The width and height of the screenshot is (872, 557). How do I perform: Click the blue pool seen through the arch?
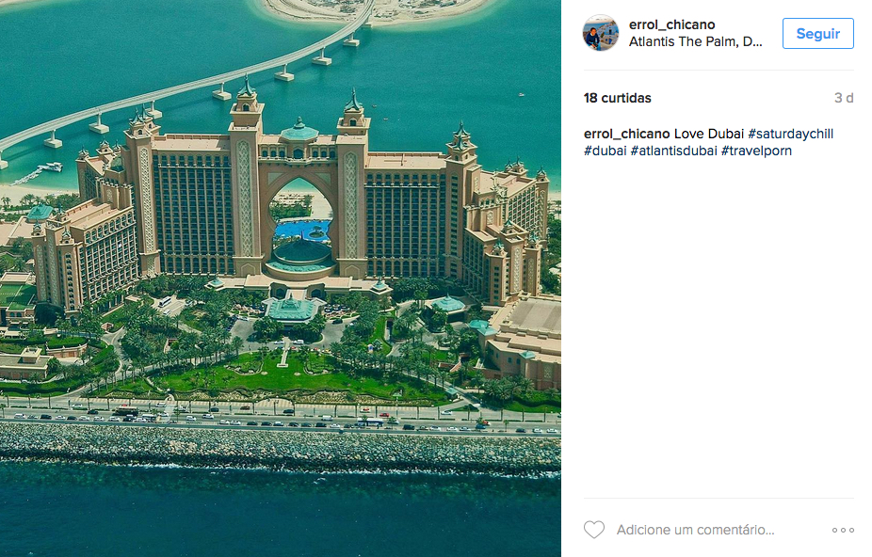tap(304, 230)
